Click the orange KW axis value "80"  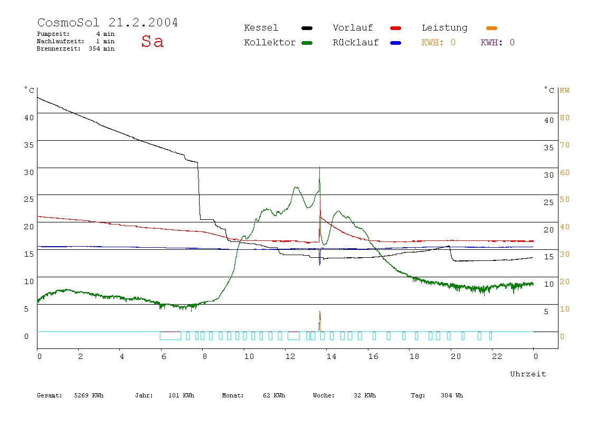pyautogui.click(x=565, y=118)
